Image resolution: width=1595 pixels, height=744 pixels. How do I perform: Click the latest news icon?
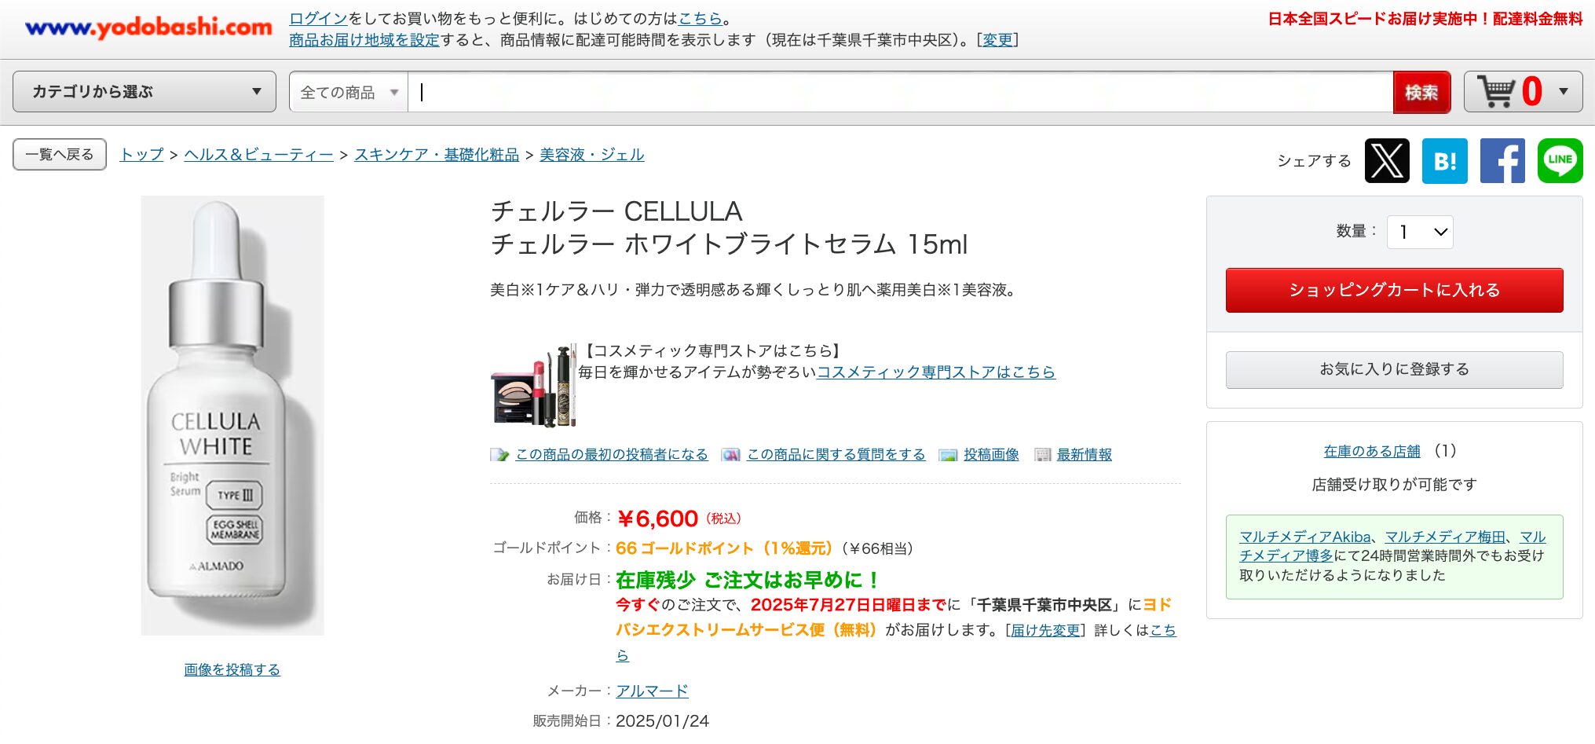(x=1042, y=455)
